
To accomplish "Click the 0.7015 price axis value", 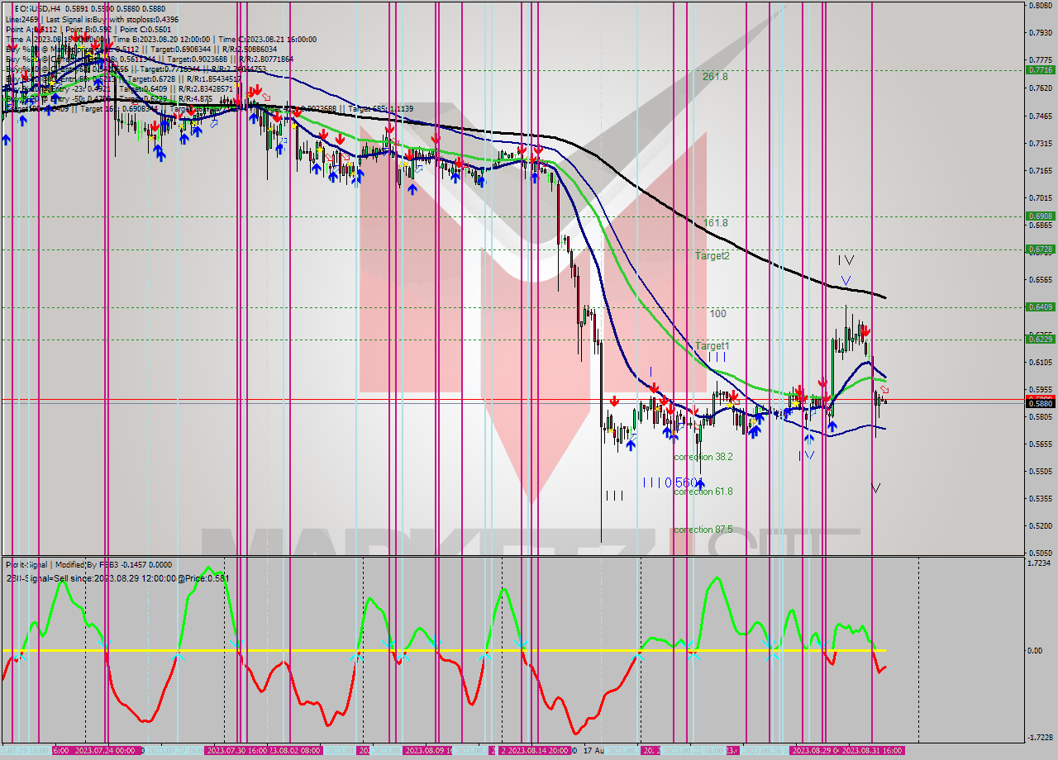I will click(1040, 198).
